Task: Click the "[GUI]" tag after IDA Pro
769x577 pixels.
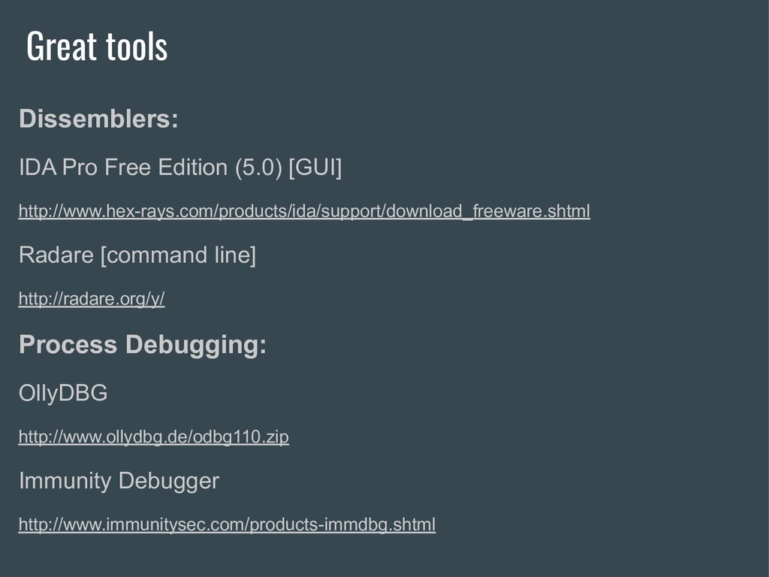Action: [x=315, y=168]
